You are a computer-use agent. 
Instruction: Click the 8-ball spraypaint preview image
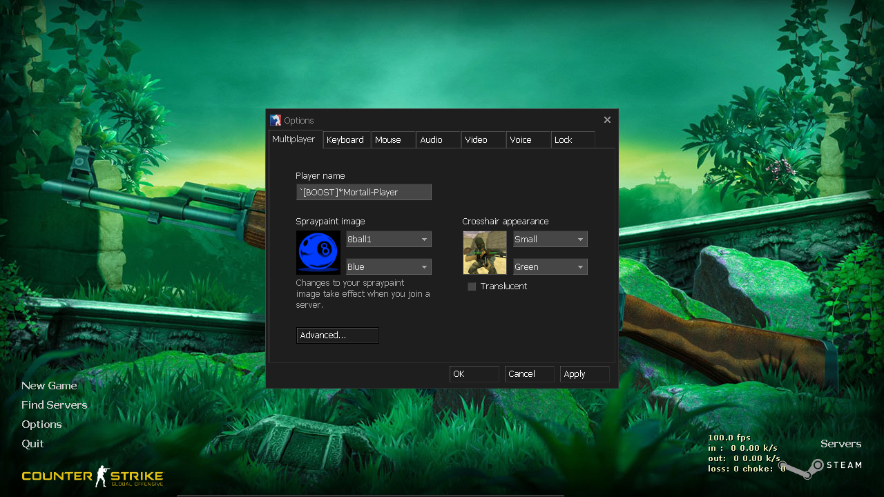[x=318, y=252]
